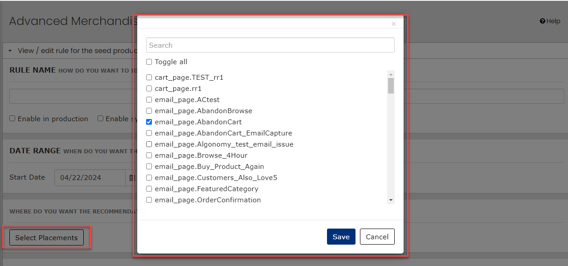Uncheck email_page.AbandonCart placement

click(149, 122)
